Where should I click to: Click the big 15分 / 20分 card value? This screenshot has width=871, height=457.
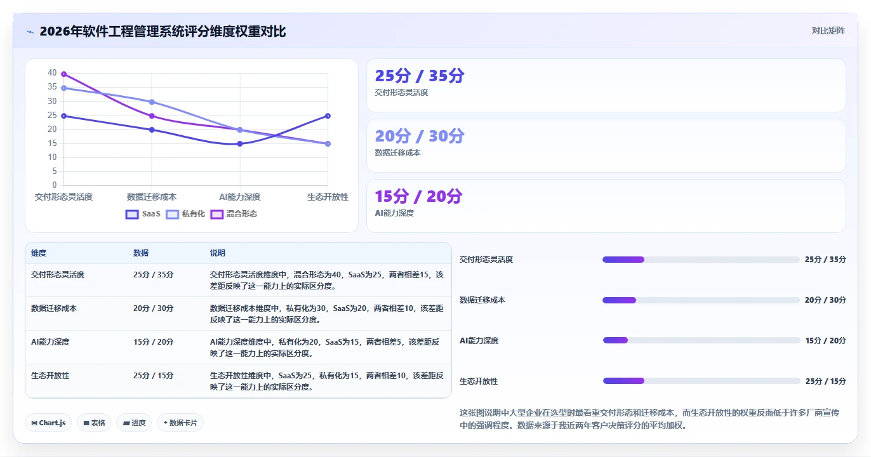tap(419, 196)
